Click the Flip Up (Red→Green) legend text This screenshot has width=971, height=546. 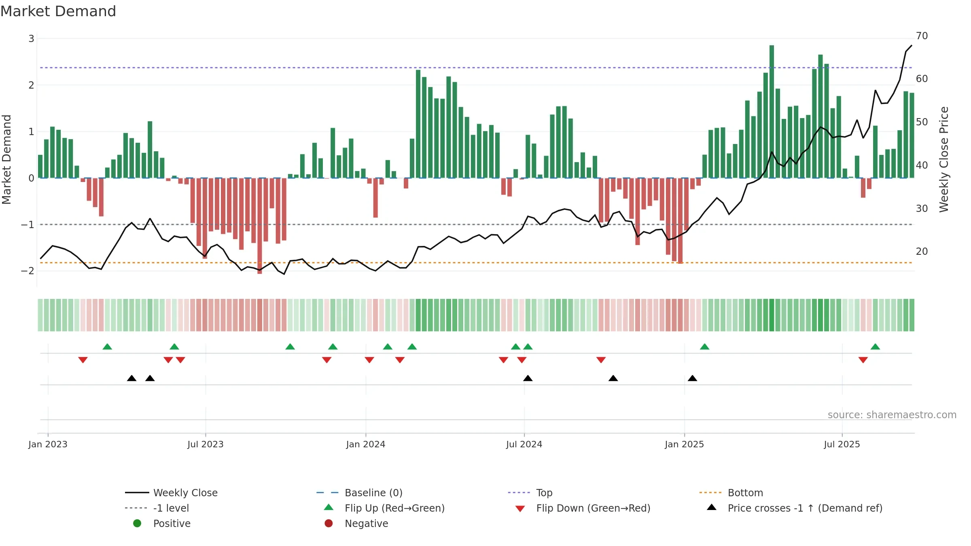(394, 508)
